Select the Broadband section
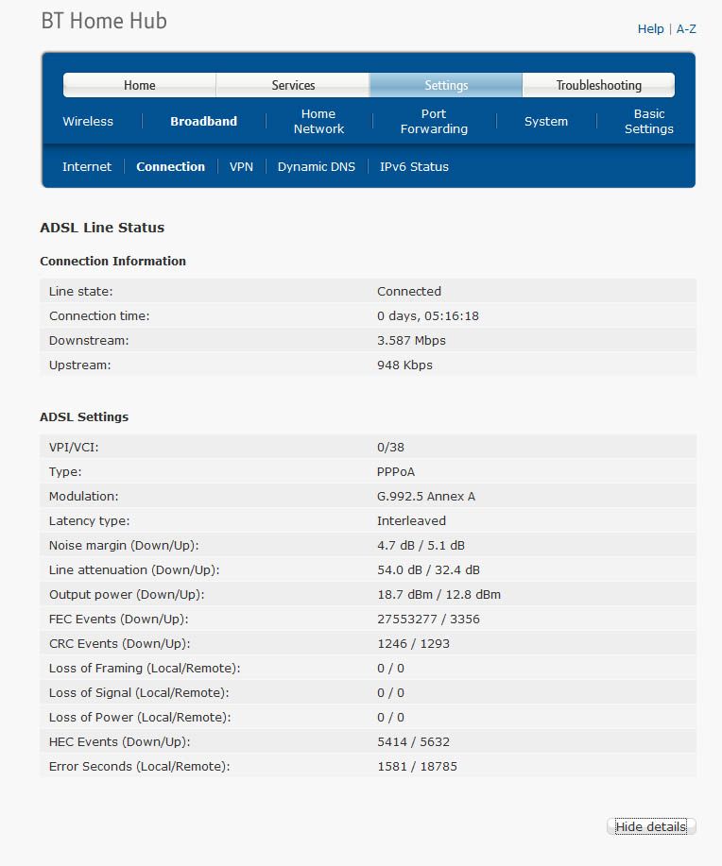Viewport: 722px width, 866px height. click(x=203, y=122)
